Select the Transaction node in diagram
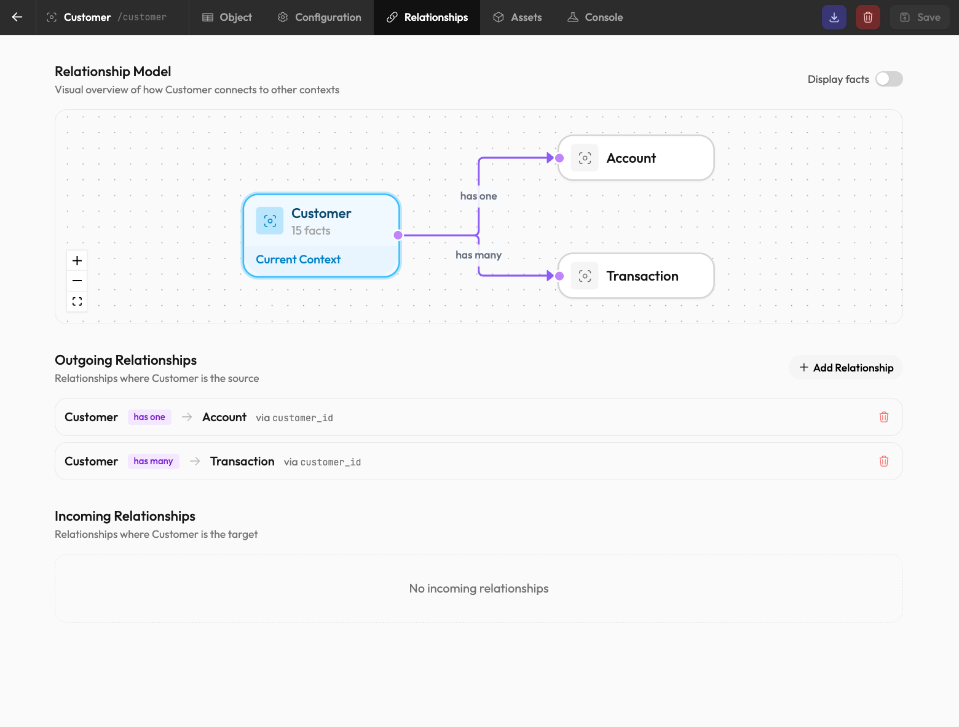This screenshot has width=959, height=727. (x=636, y=276)
